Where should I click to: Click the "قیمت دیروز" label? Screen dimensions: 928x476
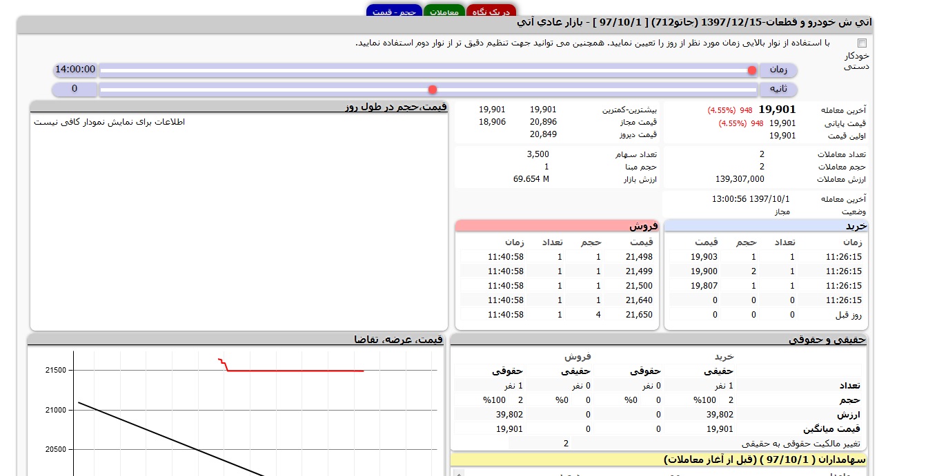pos(638,134)
